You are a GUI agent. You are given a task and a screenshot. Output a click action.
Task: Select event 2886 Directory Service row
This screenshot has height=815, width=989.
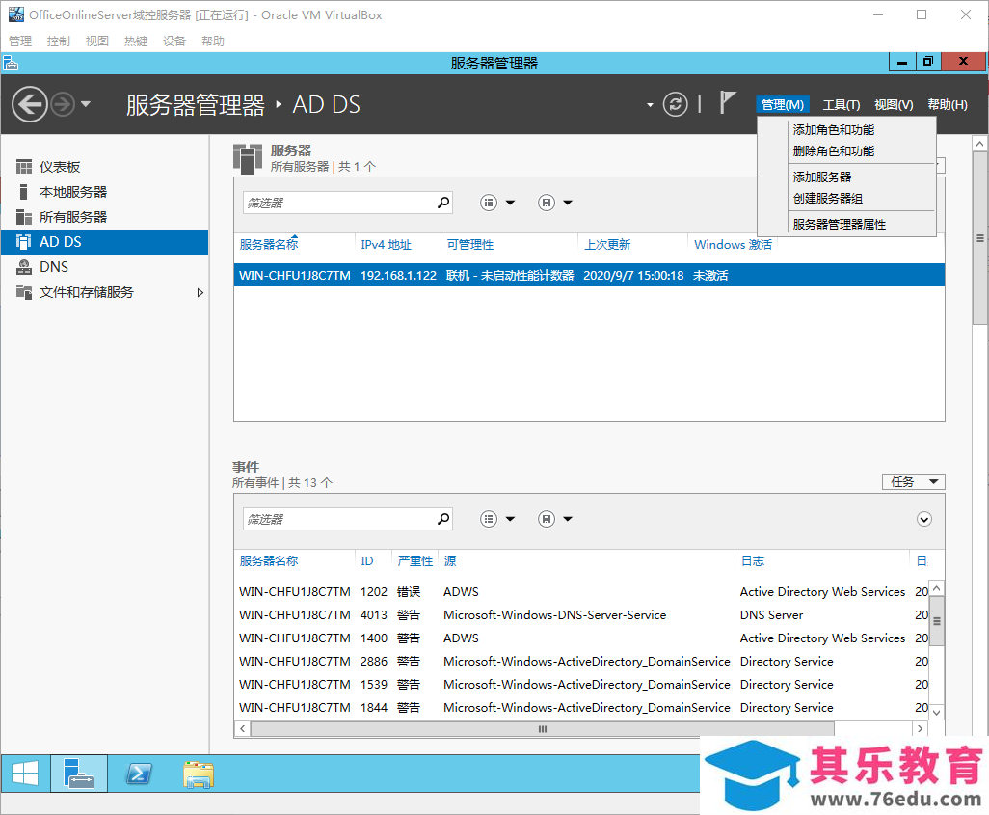tap(583, 662)
